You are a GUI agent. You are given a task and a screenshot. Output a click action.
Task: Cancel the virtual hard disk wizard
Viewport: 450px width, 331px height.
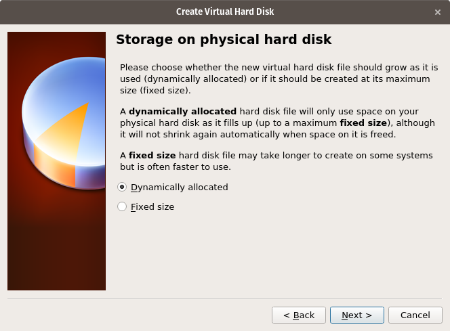point(415,315)
